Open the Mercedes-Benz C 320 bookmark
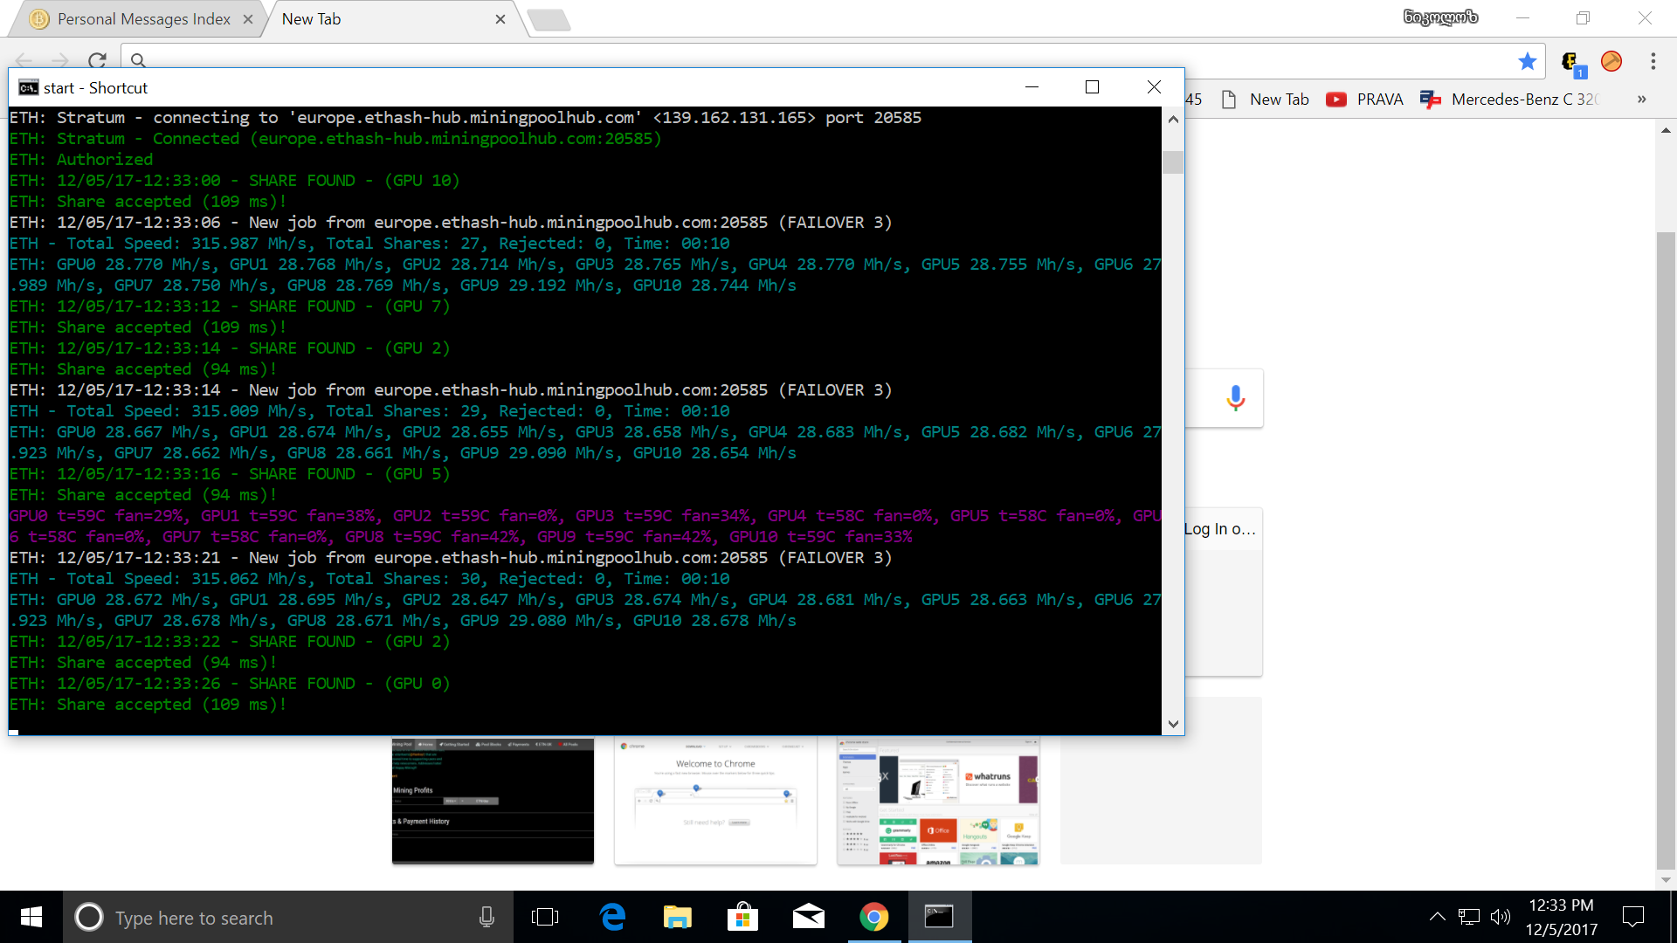The image size is (1677, 943). [x=1511, y=100]
